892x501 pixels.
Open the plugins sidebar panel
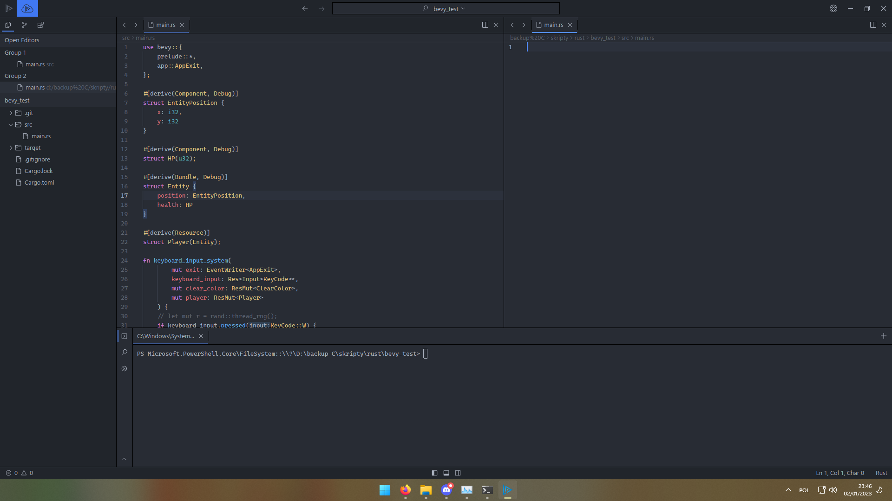pyautogui.click(x=40, y=25)
